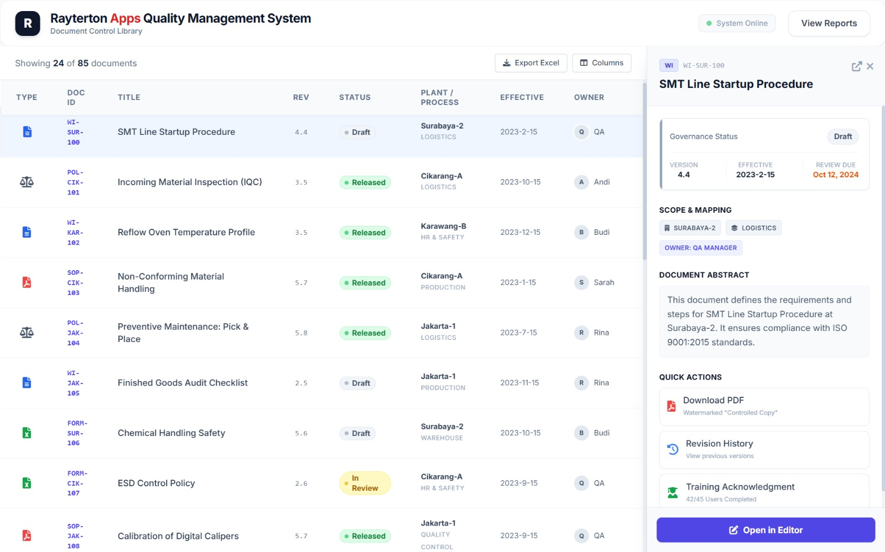Click the blue document icon for Reflow Oven

[x=27, y=232]
